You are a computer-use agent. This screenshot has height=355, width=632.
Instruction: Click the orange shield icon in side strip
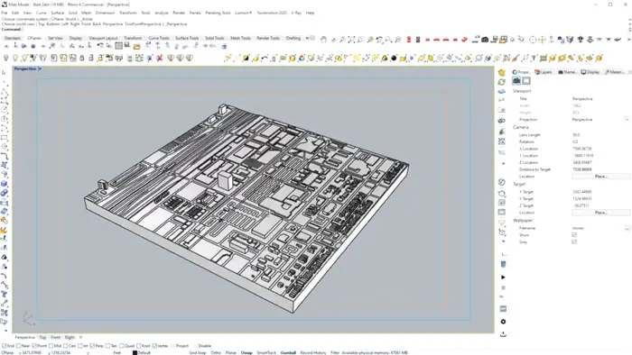[x=502, y=72]
